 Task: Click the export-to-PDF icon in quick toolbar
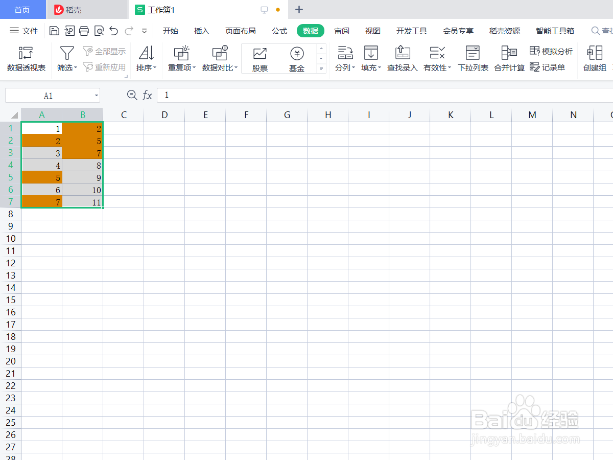point(69,31)
